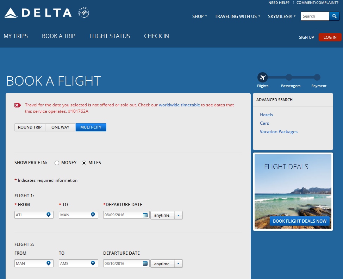343x279 pixels.
Task: Open Flight 1 anytime dropdown
Action: click(x=178, y=215)
